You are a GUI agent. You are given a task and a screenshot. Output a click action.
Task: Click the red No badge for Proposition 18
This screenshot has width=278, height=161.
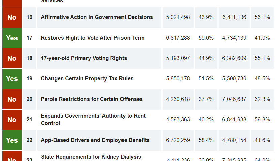click(x=12, y=58)
